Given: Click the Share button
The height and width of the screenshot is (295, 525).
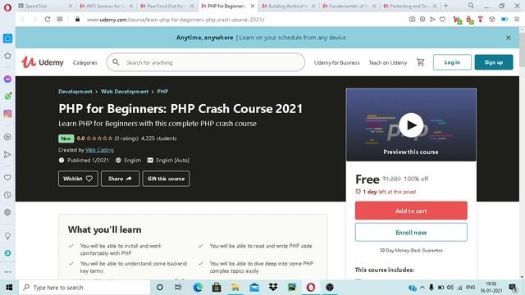Looking at the screenshot, I should click(120, 179).
